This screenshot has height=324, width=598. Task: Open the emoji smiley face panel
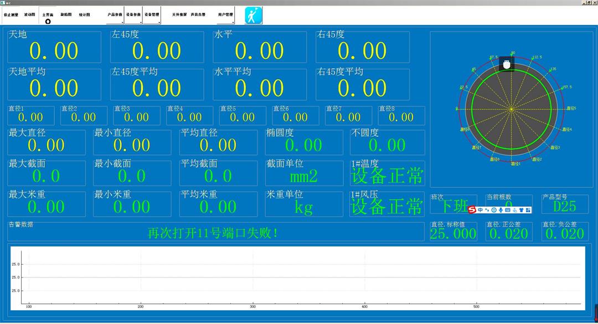point(493,210)
